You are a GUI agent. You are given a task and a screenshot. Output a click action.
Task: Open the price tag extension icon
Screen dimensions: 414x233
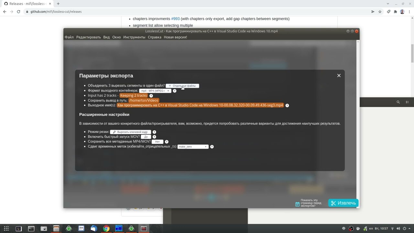(x=388, y=12)
